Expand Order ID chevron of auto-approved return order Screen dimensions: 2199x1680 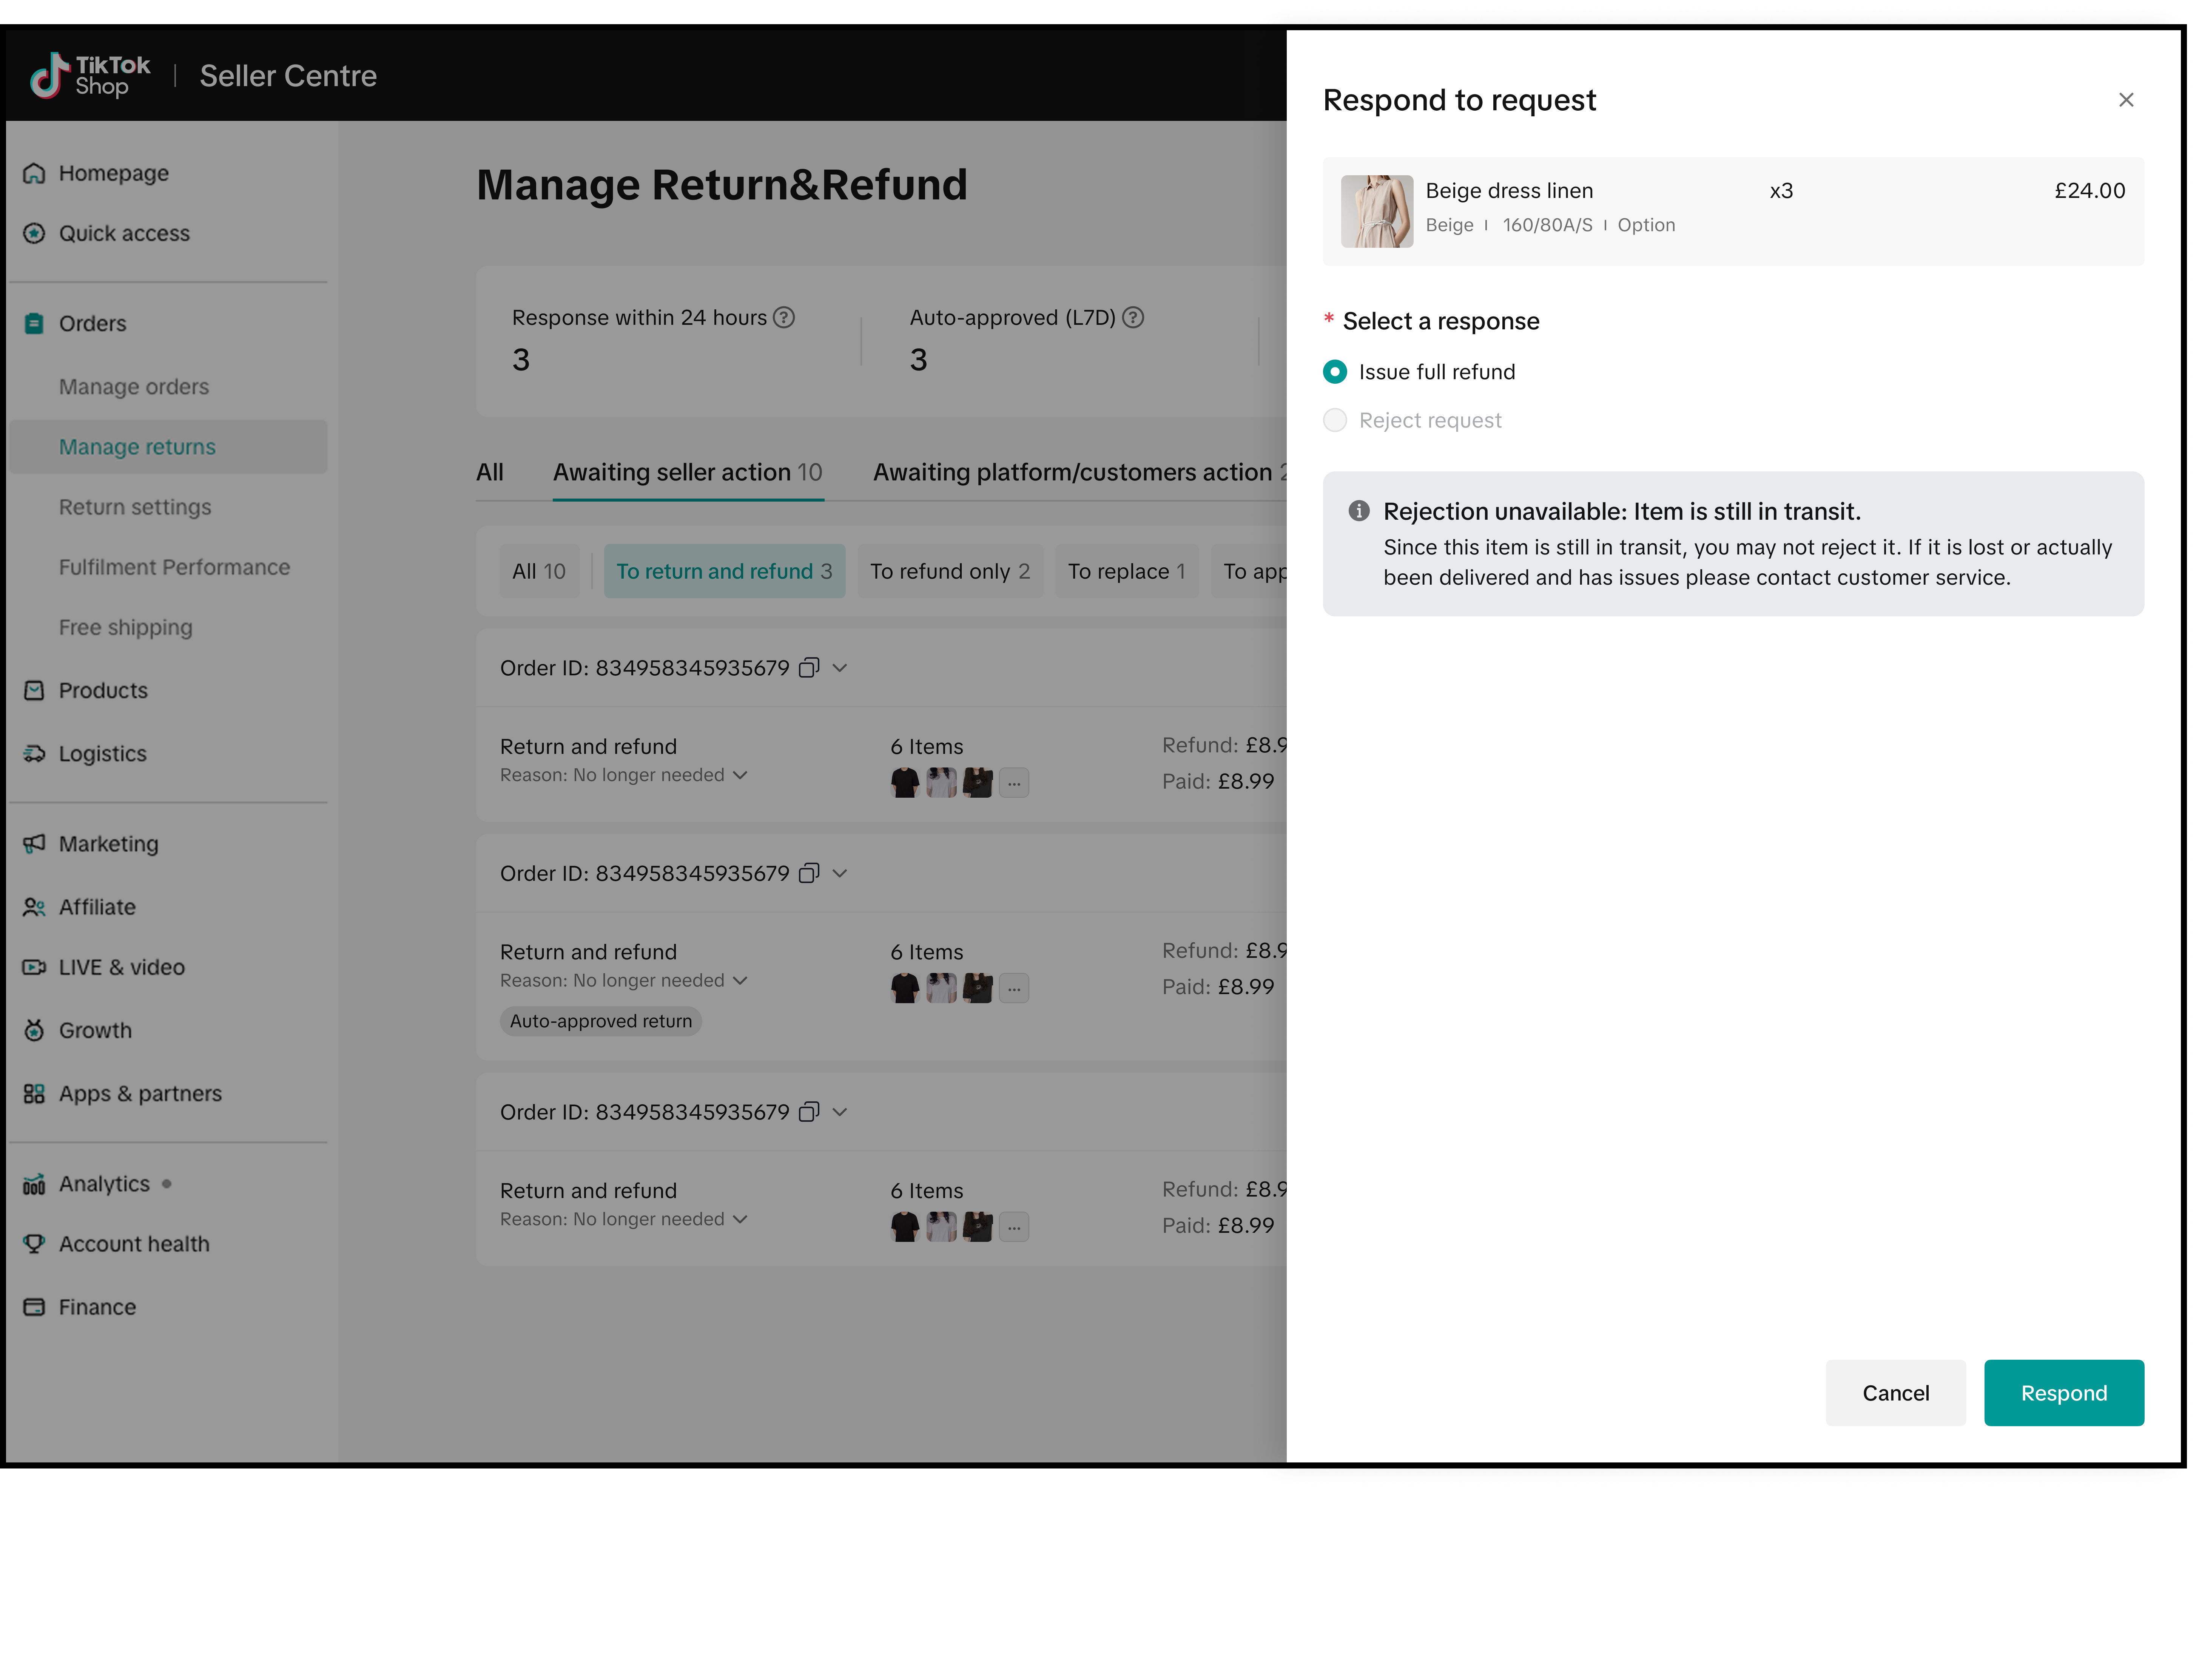point(840,874)
